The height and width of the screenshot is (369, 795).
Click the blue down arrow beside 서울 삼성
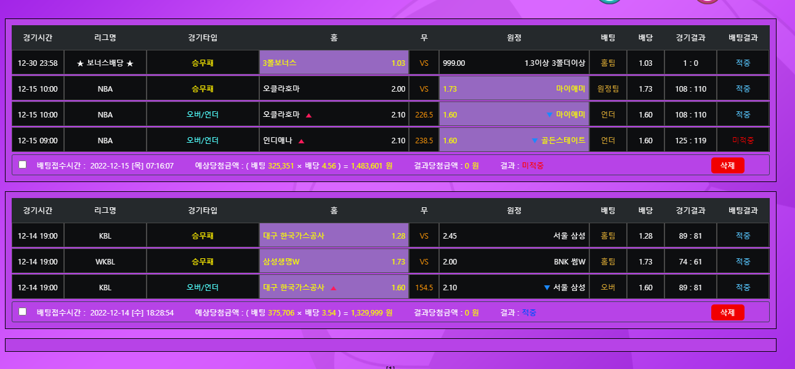point(547,288)
